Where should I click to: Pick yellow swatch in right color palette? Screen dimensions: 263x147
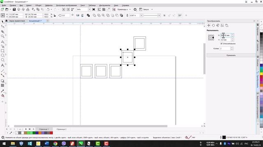pos(261,73)
